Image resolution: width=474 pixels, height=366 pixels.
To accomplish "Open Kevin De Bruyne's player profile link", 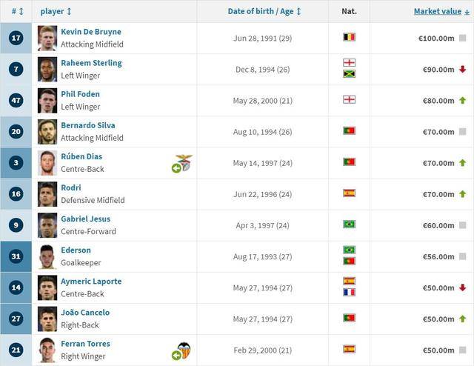I will 91,32.
